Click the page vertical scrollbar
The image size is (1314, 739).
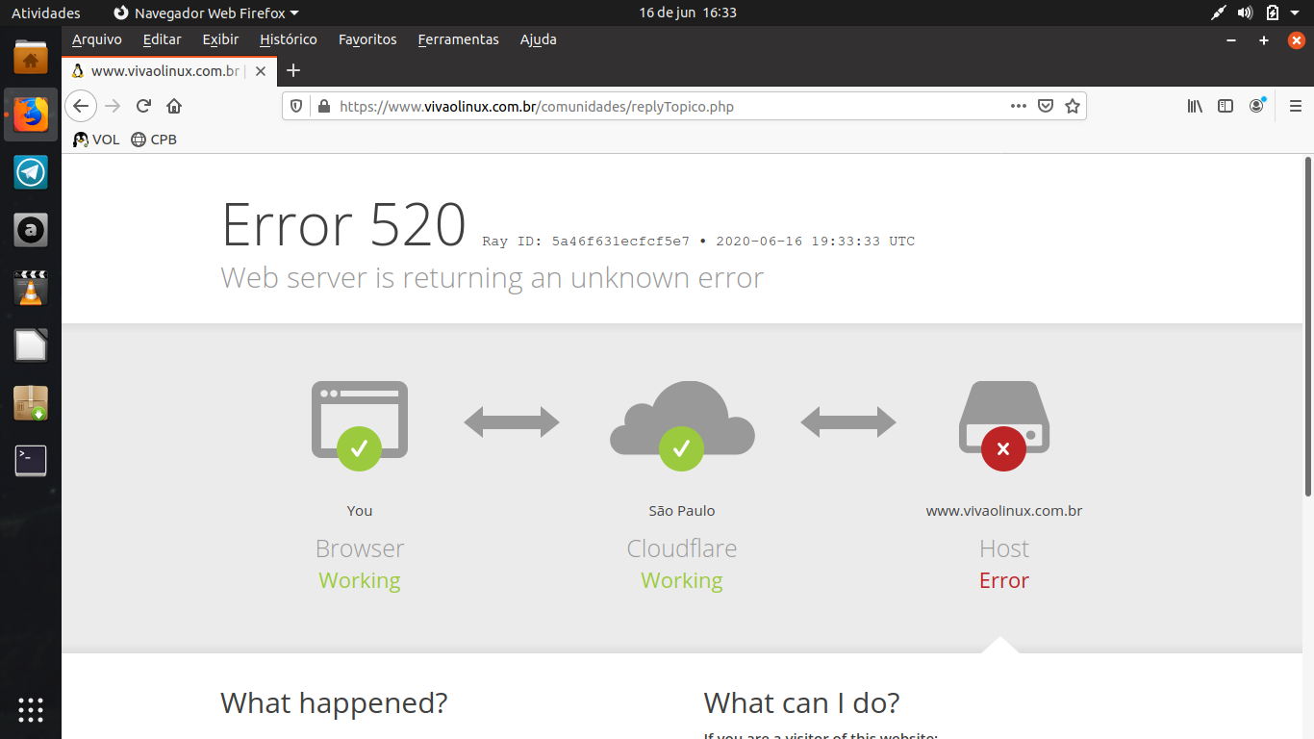tap(1307, 327)
